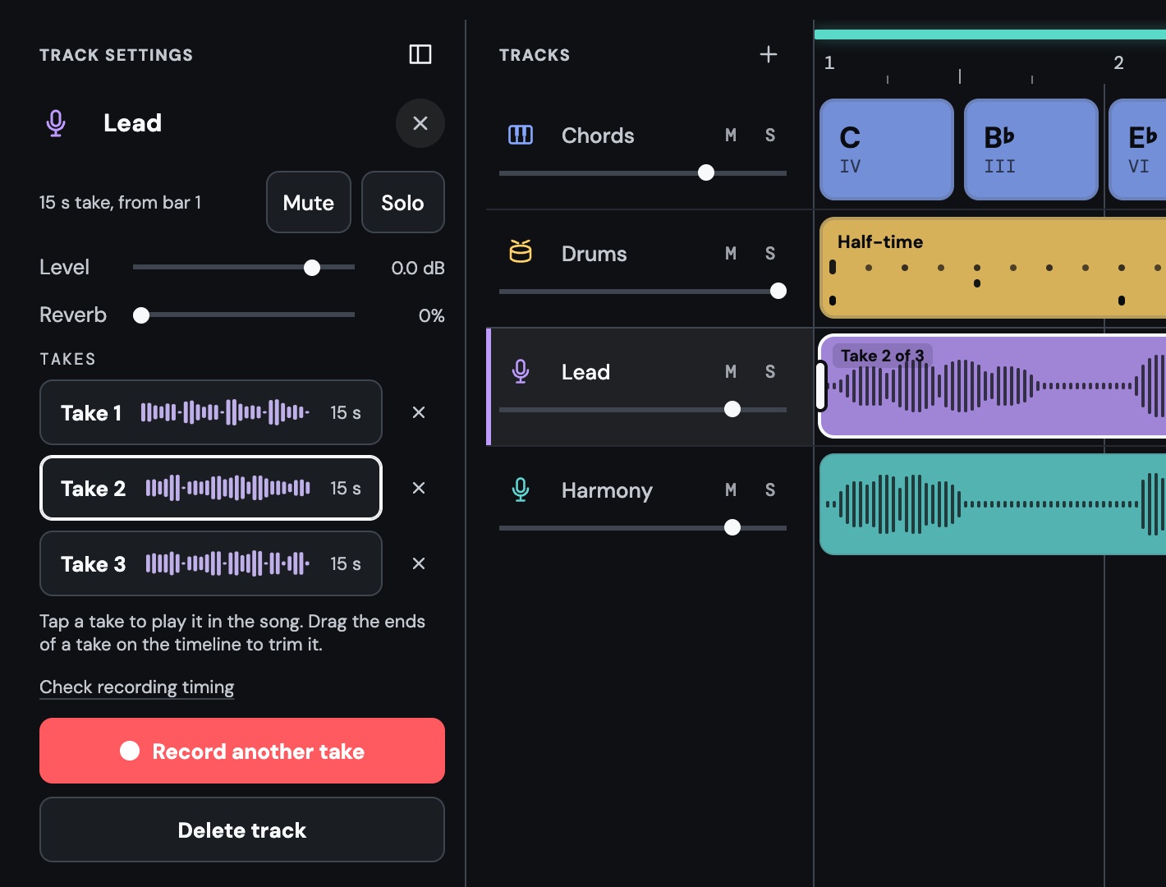Select the Take 2 of 3 lead clip

pyautogui.click(x=993, y=386)
